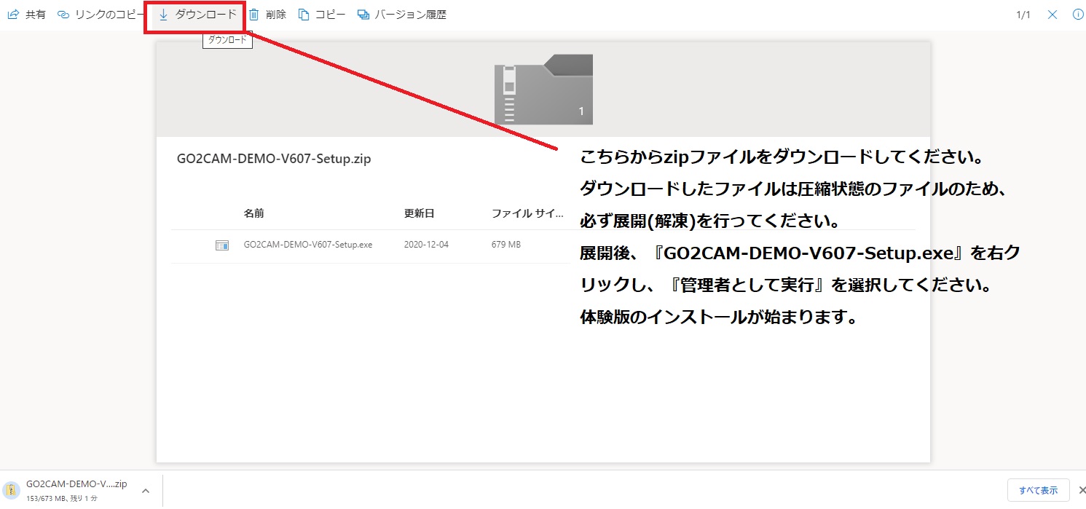Click the zip folder preview graphic
The height and width of the screenshot is (509, 1086).
pyautogui.click(x=543, y=89)
